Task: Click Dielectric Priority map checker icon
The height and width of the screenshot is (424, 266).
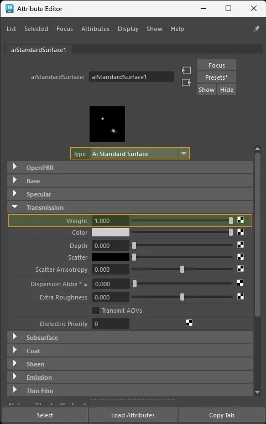Action: 189,323
